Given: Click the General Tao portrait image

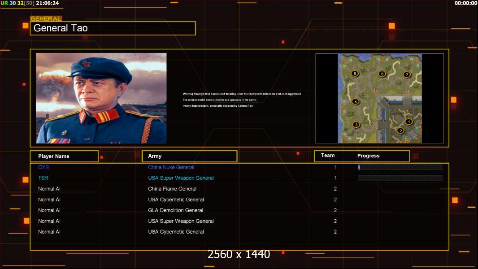Looking at the screenshot, I should click(x=101, y=98).
